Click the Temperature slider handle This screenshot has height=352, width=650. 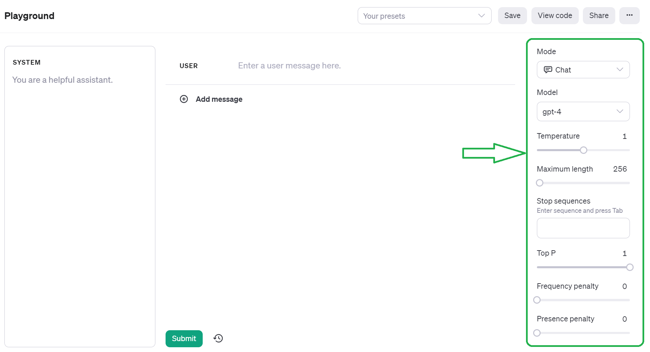tap(584, 150)
